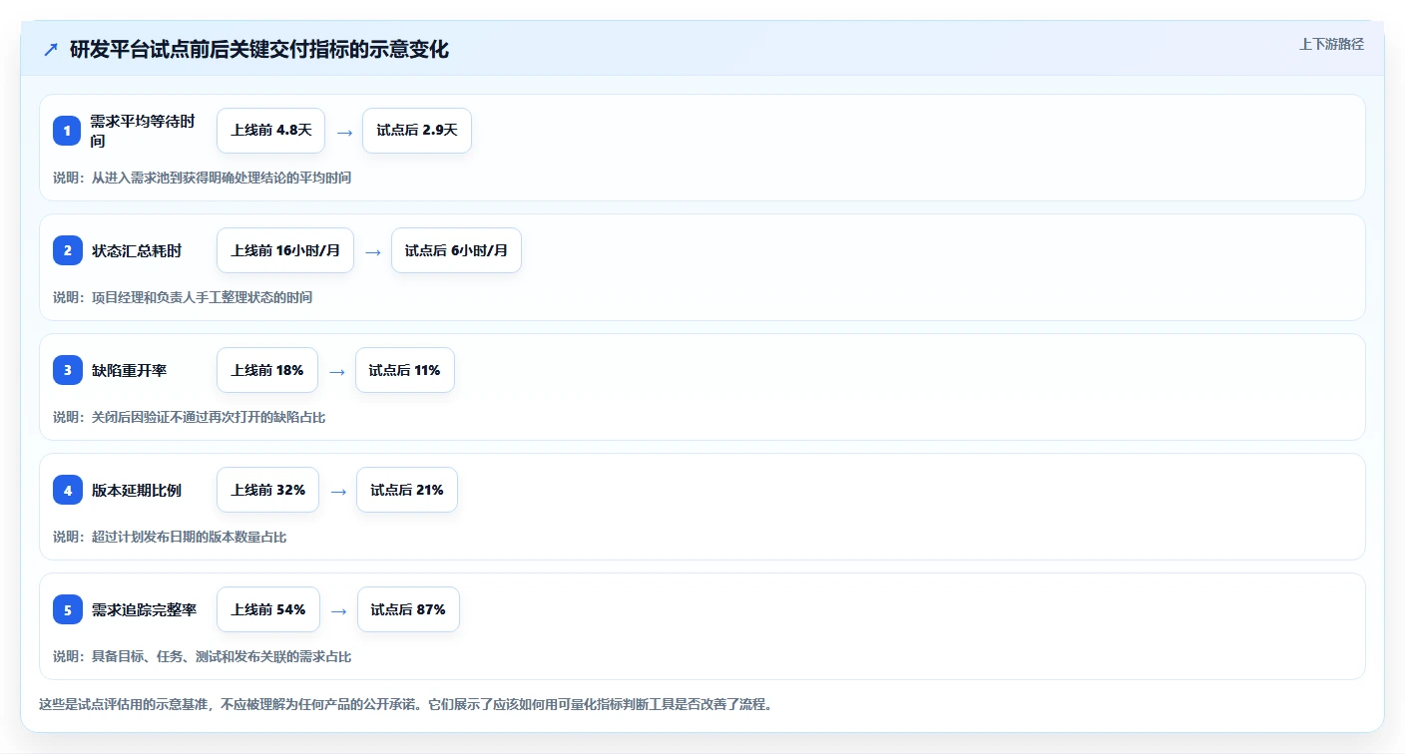Click the 上线前 4.8天 pill

270,131
